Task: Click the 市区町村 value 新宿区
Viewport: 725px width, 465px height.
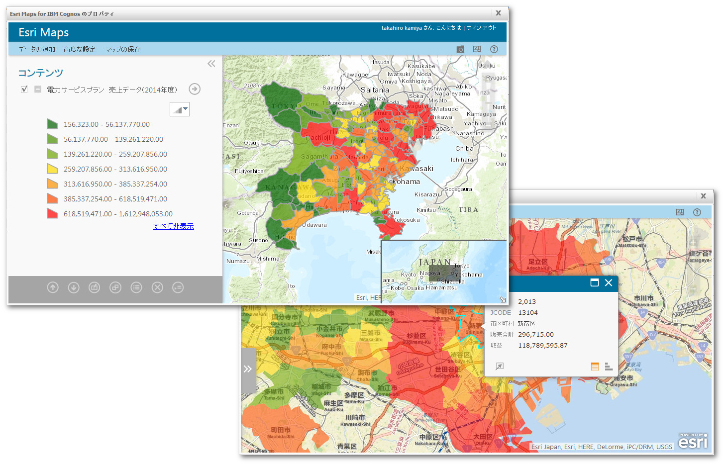Action: point(526,324)
